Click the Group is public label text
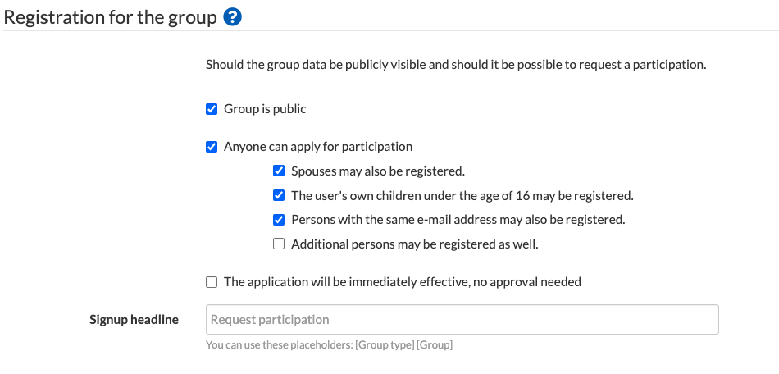The height and width of the screenshot is (374, 779). pyautogui.click(x=265, y=109)
